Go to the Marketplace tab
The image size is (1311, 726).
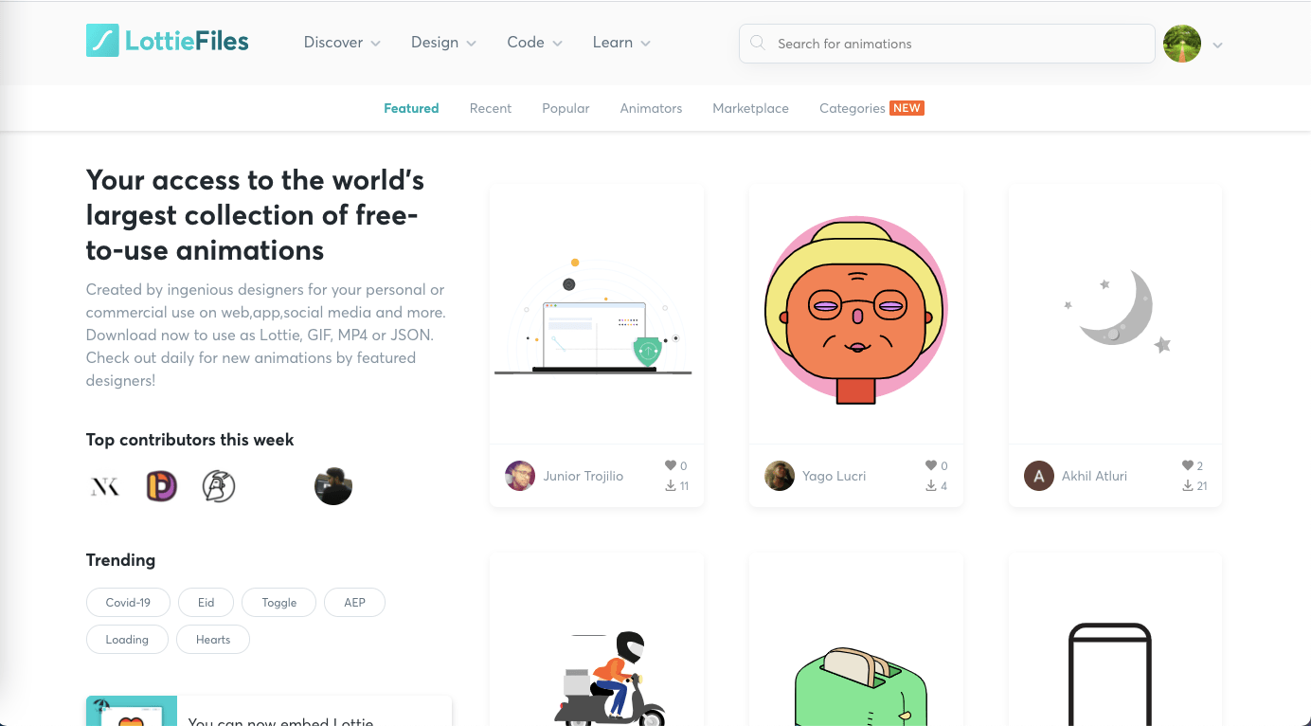click(750, 108)
